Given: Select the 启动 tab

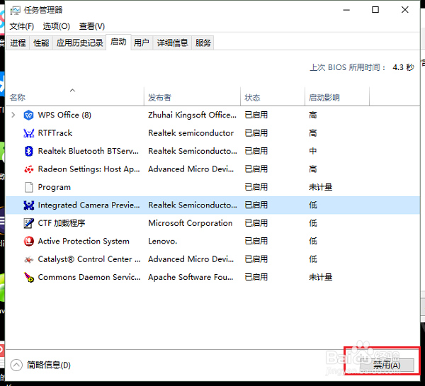Looking at the screenshot, I should point(118,42).
